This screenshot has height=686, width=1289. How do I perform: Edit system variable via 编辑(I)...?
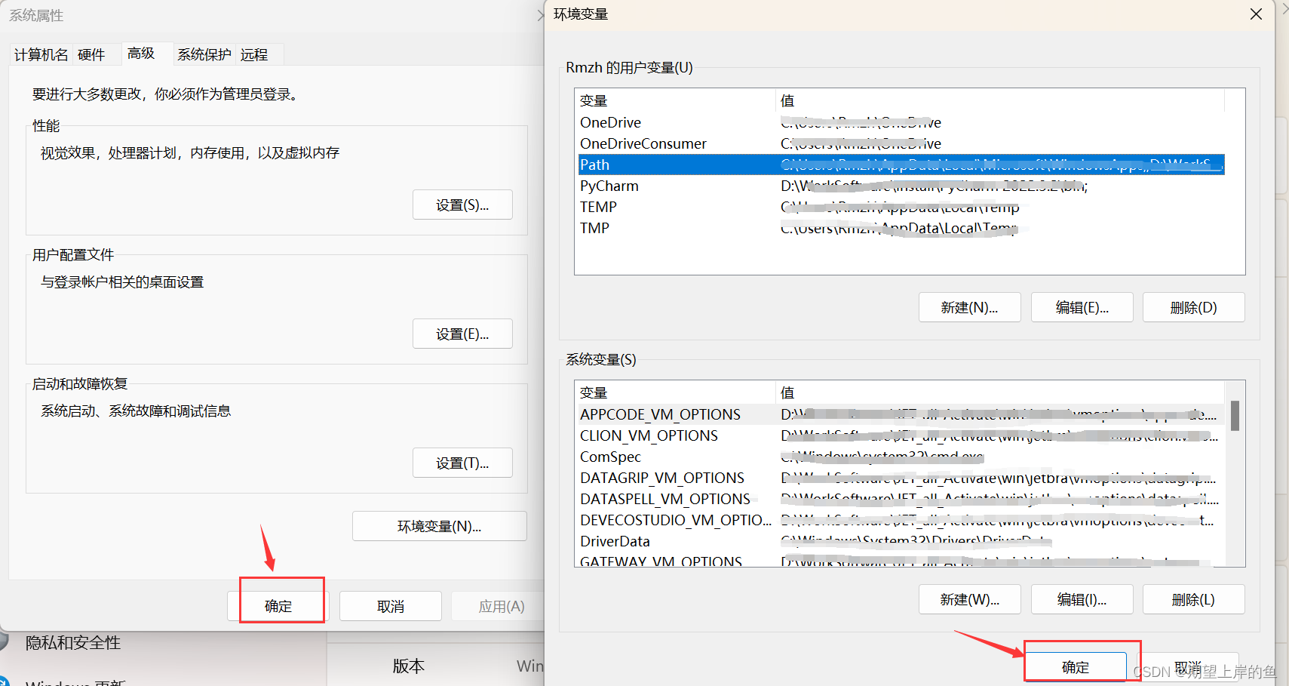1082,599
